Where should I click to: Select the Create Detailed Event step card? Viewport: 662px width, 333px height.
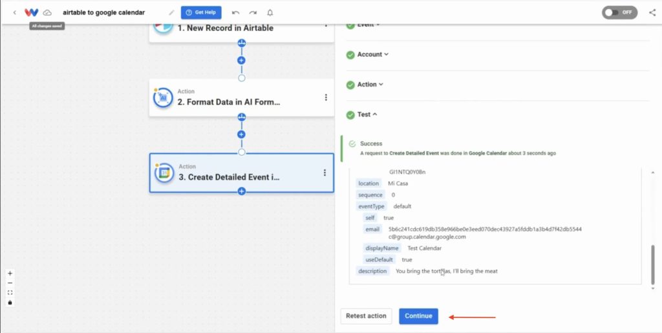point(242,173)
